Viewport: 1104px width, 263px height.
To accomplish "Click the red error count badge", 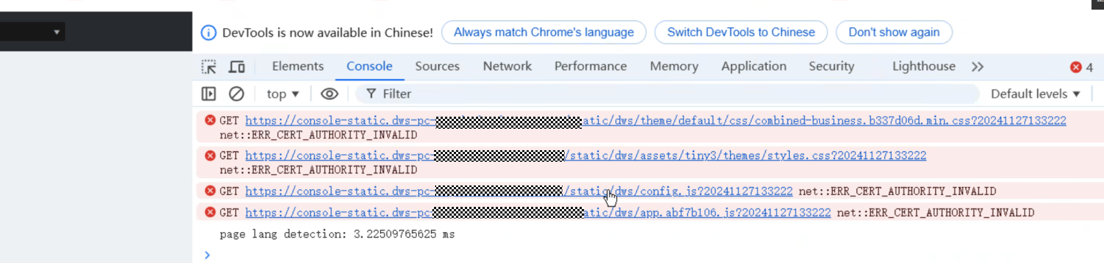I will pos(1081,67).
